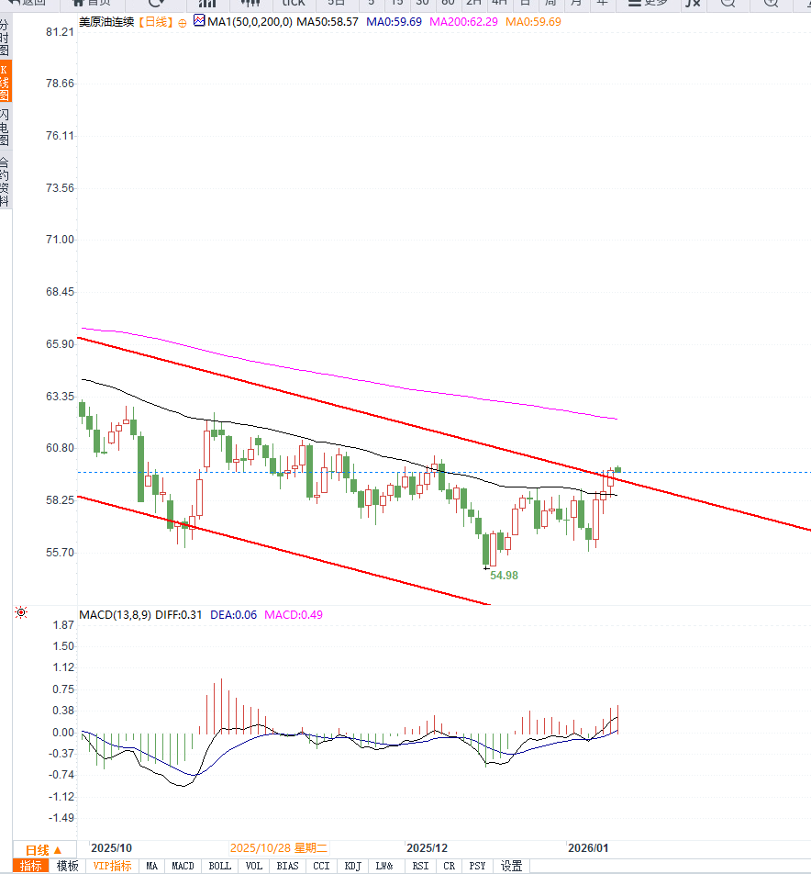The width and height of the screenshot is (811, 874).
Task: Choose the MACD indicator button in bottom bar
Action: pyautogui.click(x=183, y=866)
